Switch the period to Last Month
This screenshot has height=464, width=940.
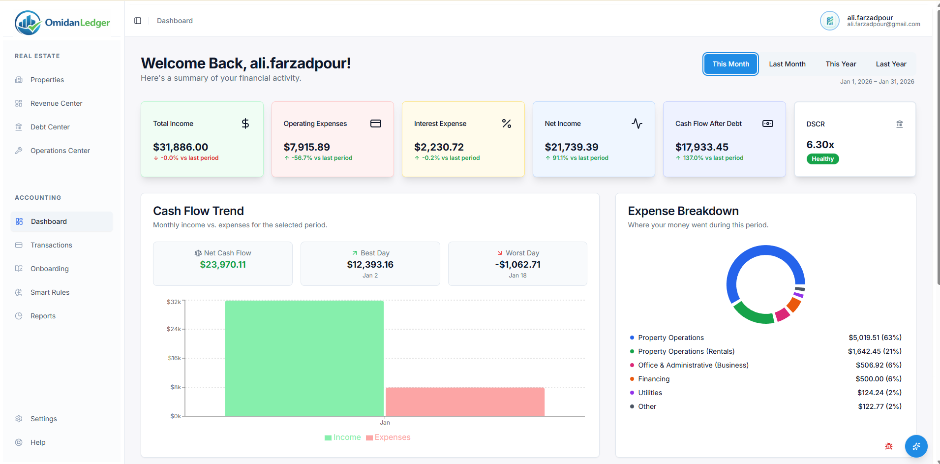(787, 64)
